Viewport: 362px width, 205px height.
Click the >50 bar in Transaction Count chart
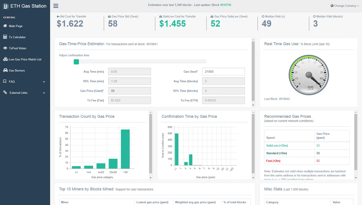(x=125, y=149)
